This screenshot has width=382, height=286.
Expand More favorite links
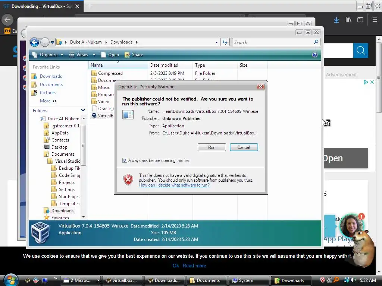(x=48, y=101)
